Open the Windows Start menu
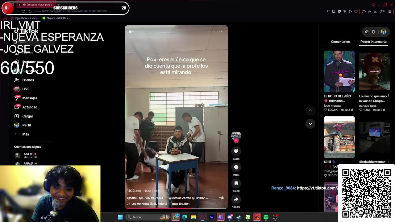 120,217
